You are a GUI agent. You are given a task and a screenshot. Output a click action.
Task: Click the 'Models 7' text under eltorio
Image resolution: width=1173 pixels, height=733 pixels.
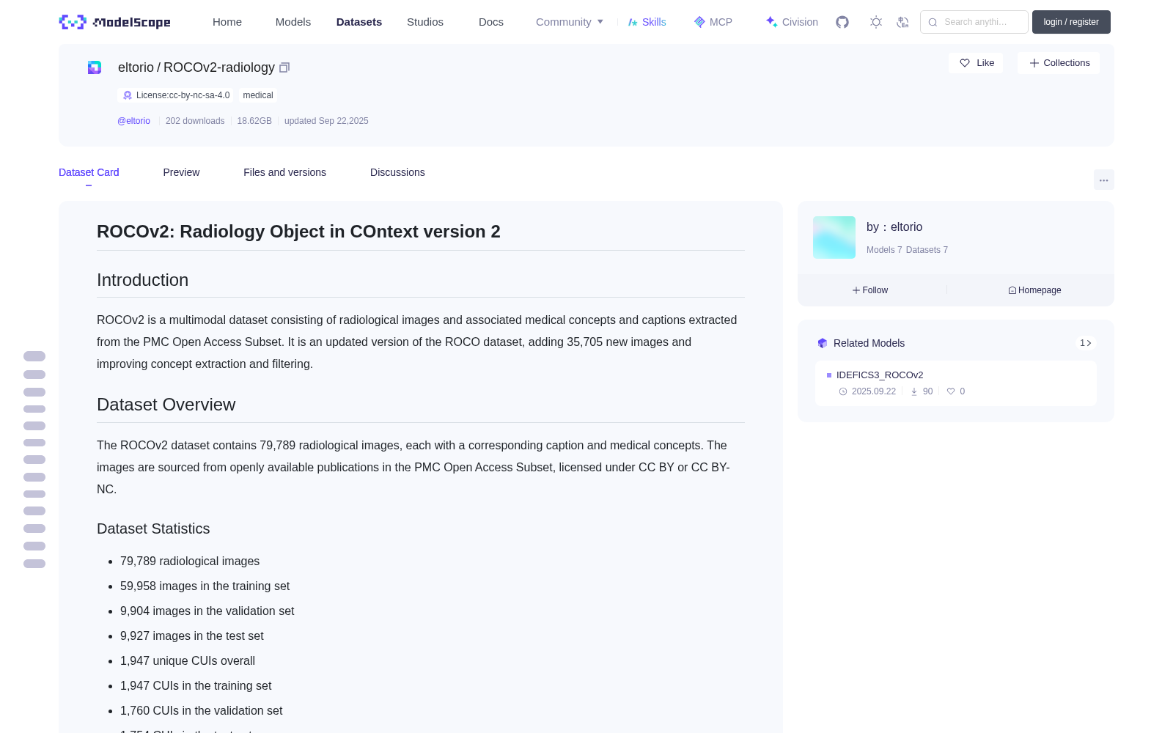click(x=884, y=250)
